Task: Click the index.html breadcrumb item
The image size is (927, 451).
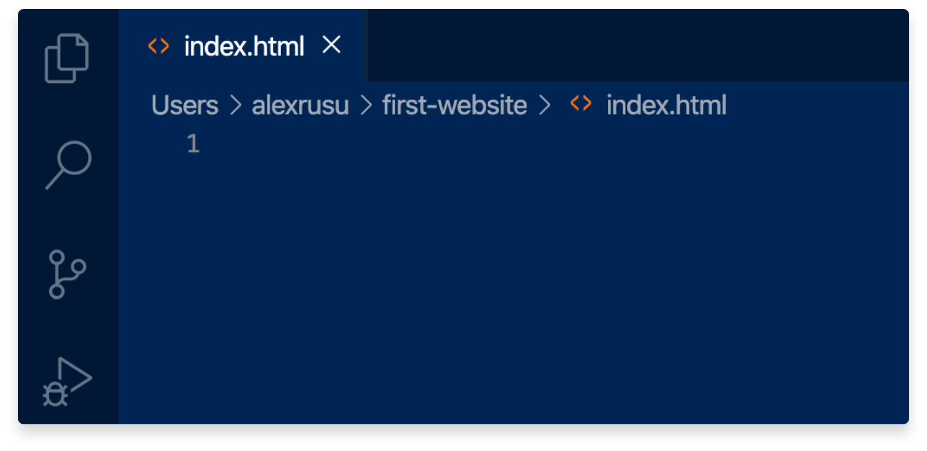Action: (667, 106)
